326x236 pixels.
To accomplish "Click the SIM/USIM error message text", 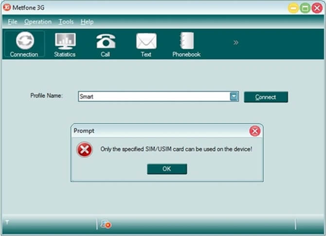I will [x=176, y=149].
